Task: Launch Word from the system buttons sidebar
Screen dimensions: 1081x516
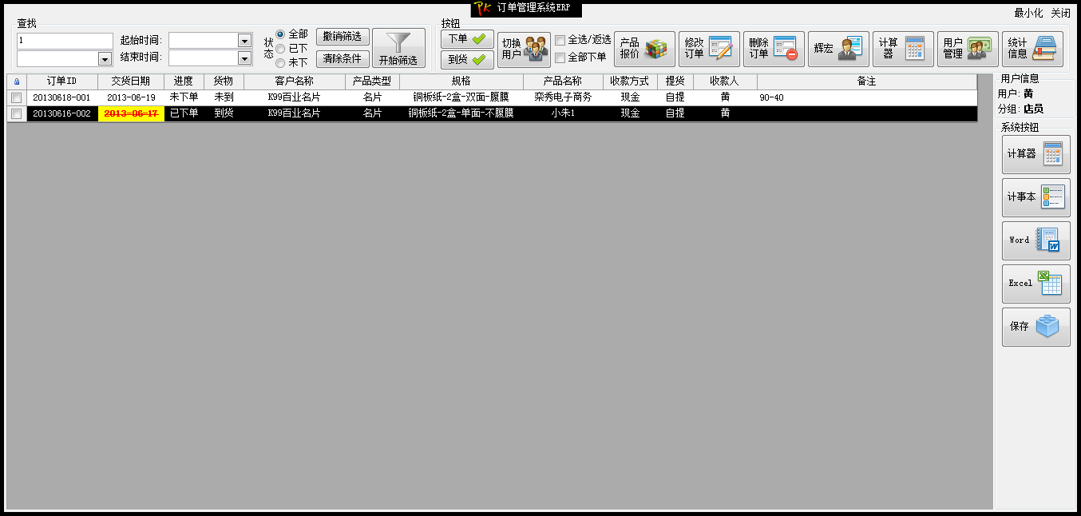Action: (x=1035, y=240)
